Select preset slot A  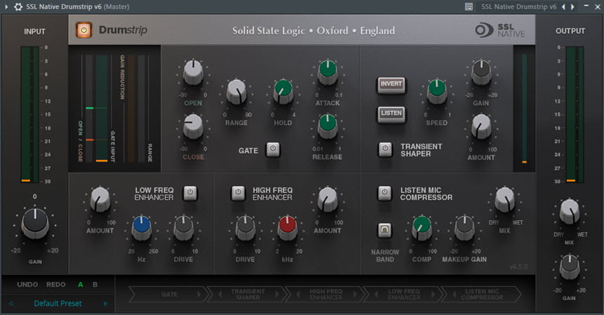tap(81, 285)
